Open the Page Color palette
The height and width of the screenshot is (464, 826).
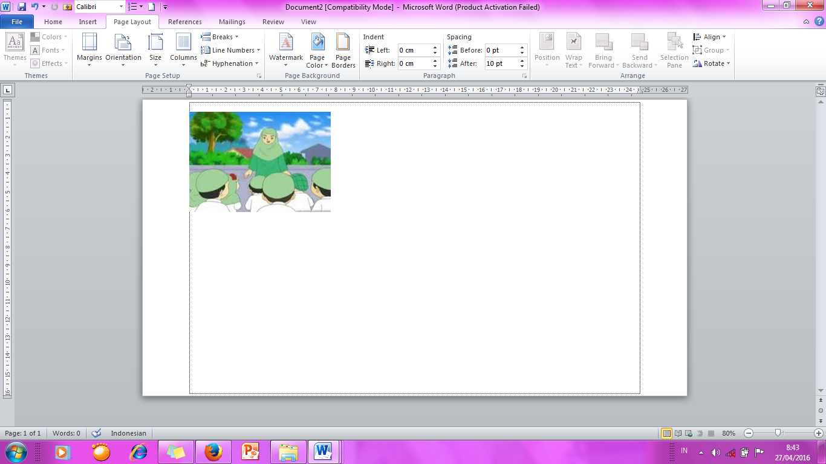[317, 50]
